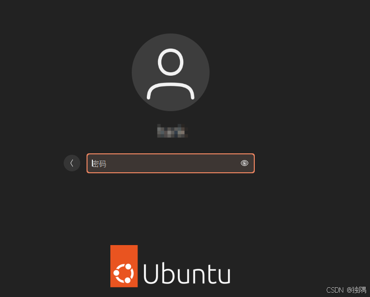The image size is (370, 297).
Task: Click the head outline inside the avatar circle
Action: click(x=171, y=62)
